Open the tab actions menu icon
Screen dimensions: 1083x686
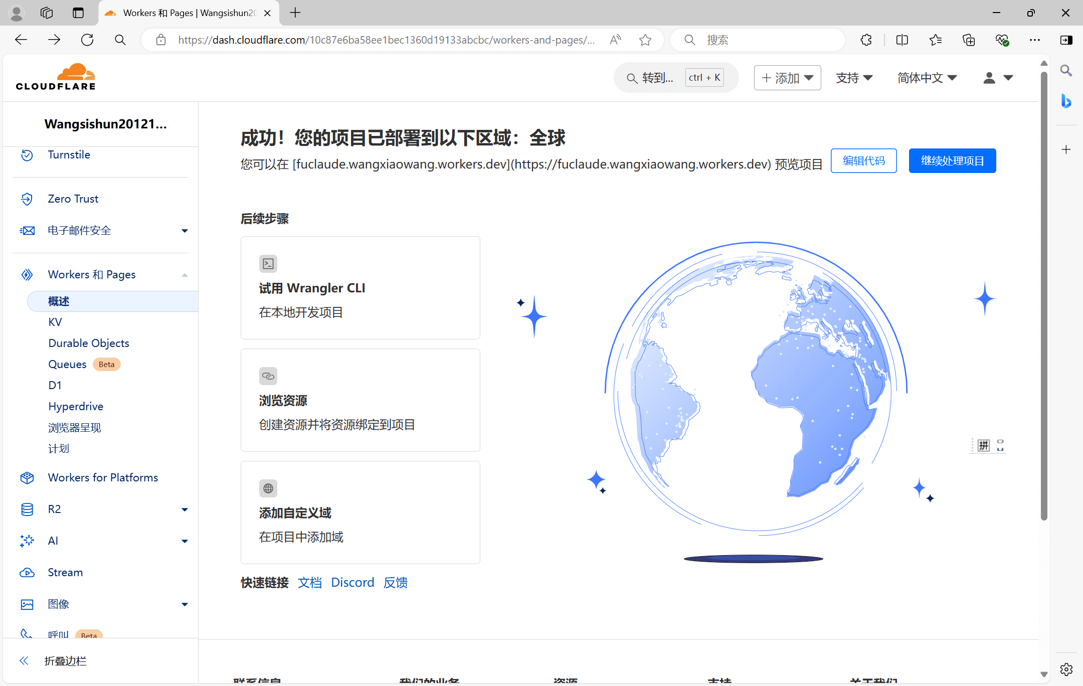[78, 13]
